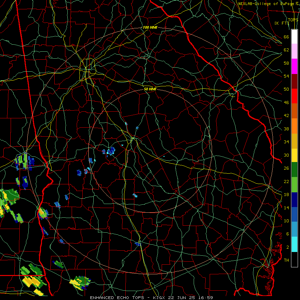Image resolution: width=300 pixels, height=300 pixels.
Task: Click the medium blue 18 kft legend swatch
Action: click(x=294, y=214)
